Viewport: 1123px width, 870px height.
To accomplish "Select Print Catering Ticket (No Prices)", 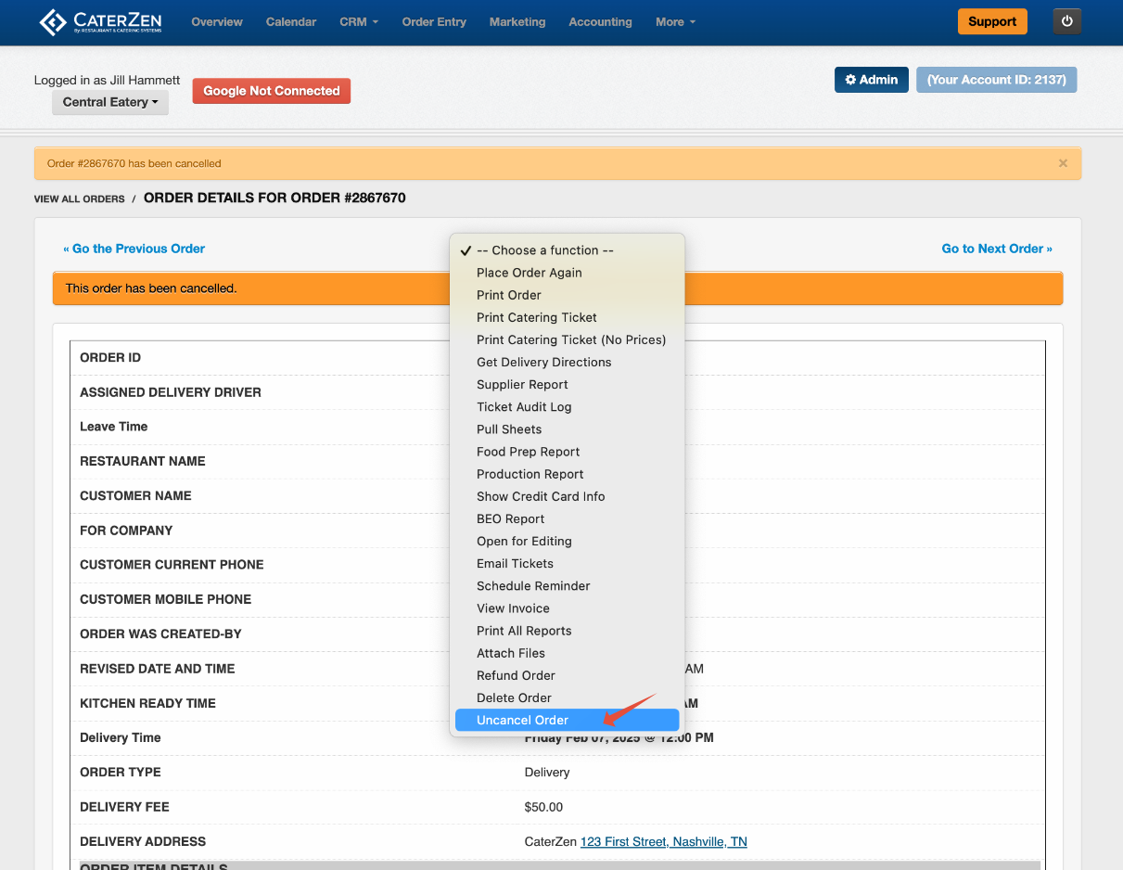I will [567, 339].
